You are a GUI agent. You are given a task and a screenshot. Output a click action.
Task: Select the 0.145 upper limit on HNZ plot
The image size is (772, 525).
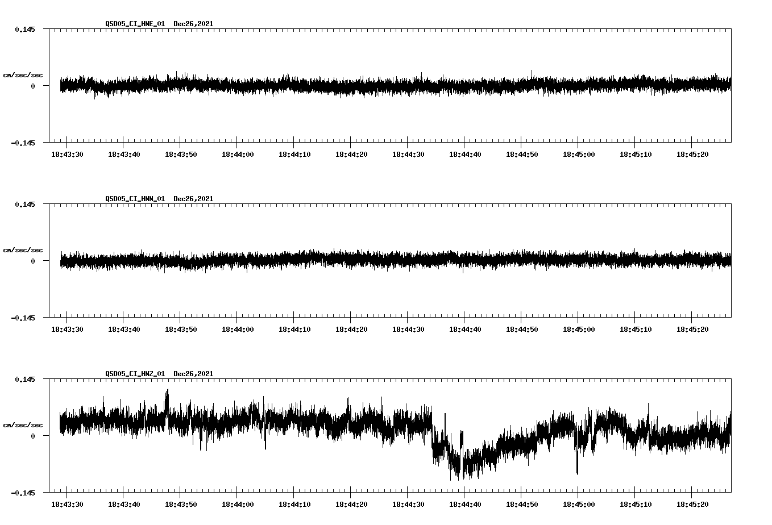coord(24,379)
